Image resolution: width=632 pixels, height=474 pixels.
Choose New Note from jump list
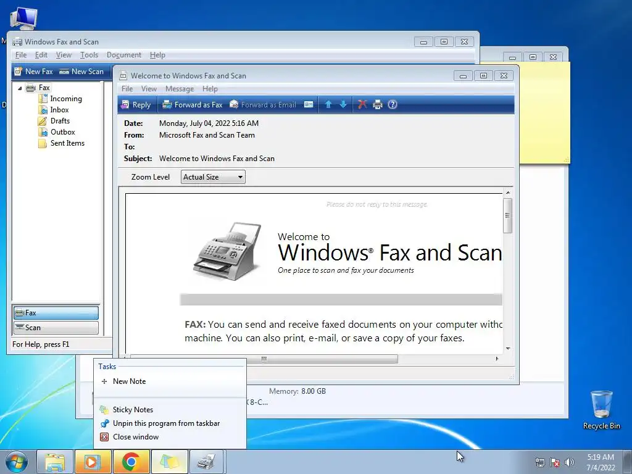coord(170,381)
